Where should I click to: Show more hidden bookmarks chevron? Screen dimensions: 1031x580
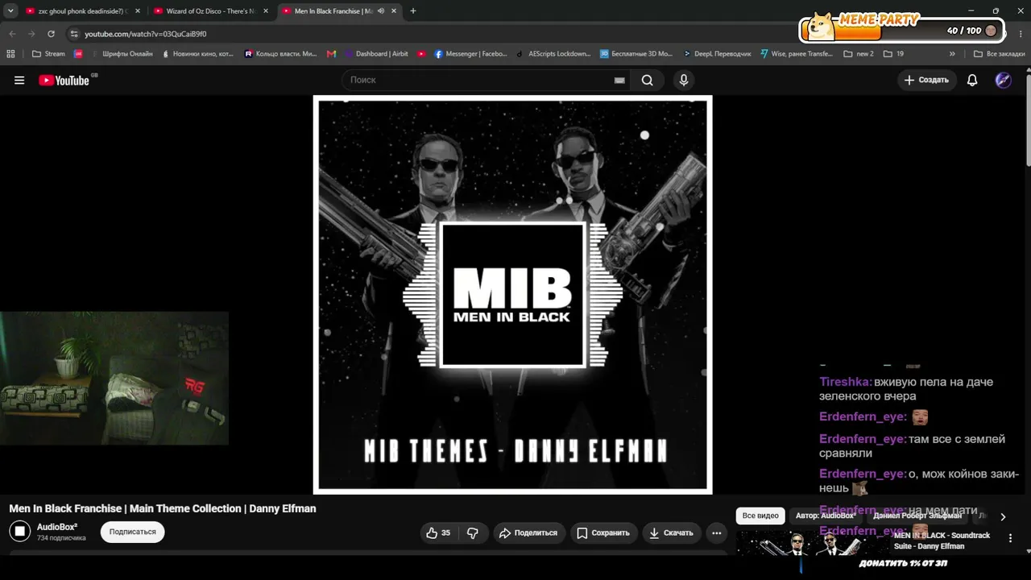[952, 54]
